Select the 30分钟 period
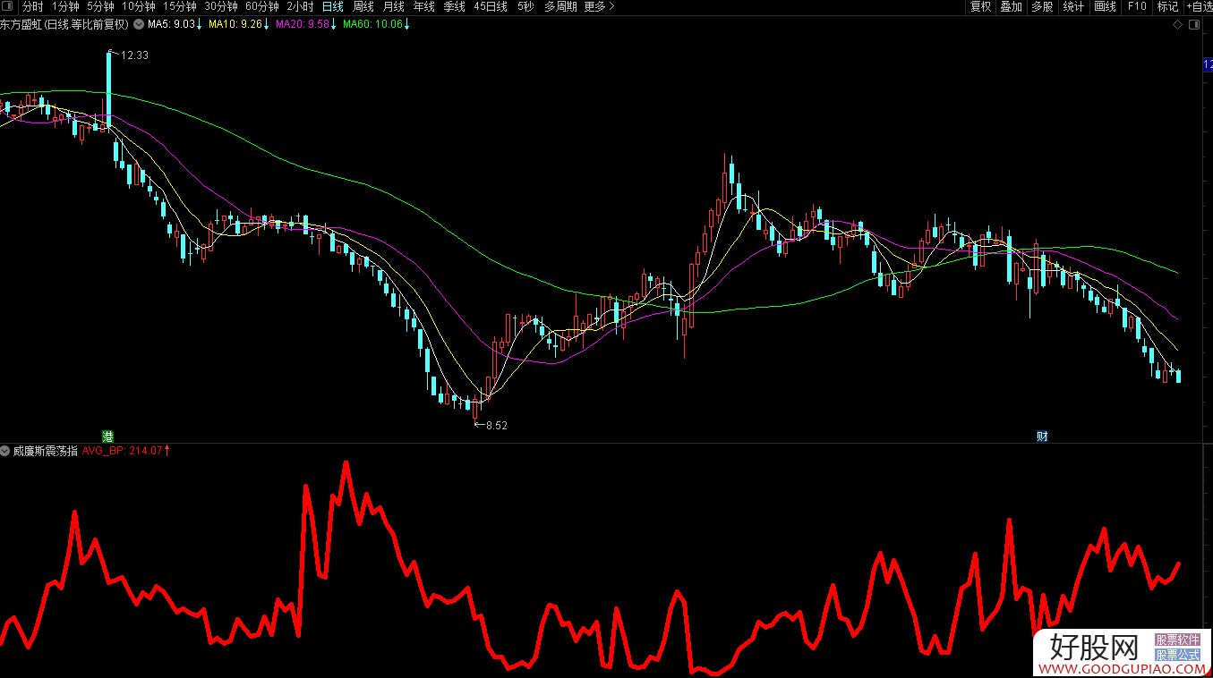 [x=221, y=6]
